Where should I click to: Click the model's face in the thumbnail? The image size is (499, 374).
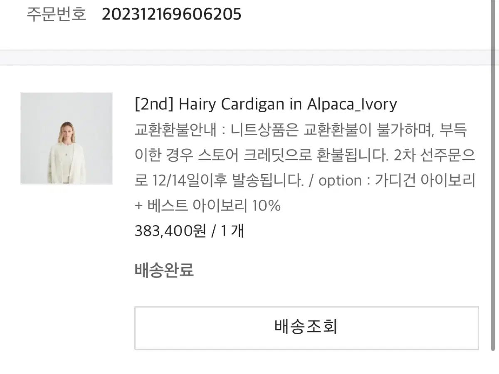point(67,128)
